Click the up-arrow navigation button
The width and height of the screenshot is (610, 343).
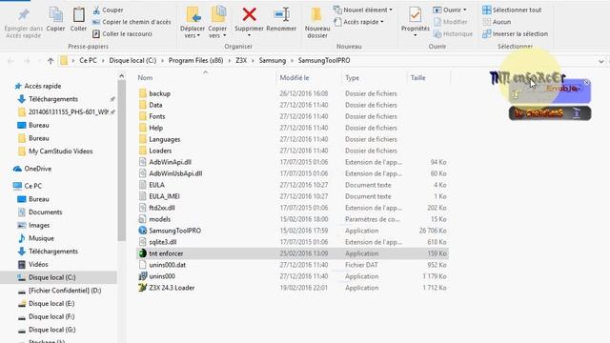tap(51, 61)
